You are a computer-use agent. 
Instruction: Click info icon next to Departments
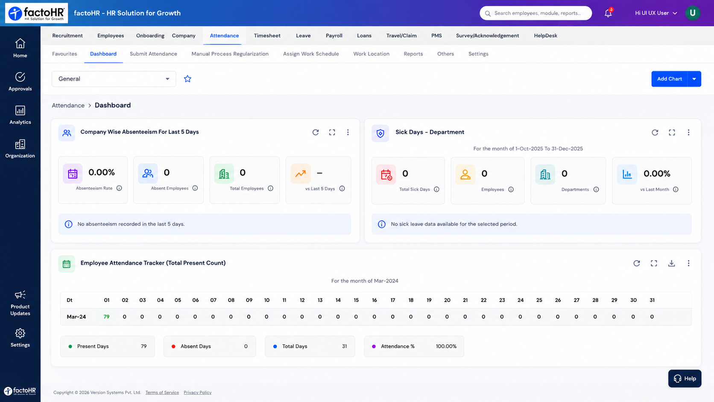point(596,189)
